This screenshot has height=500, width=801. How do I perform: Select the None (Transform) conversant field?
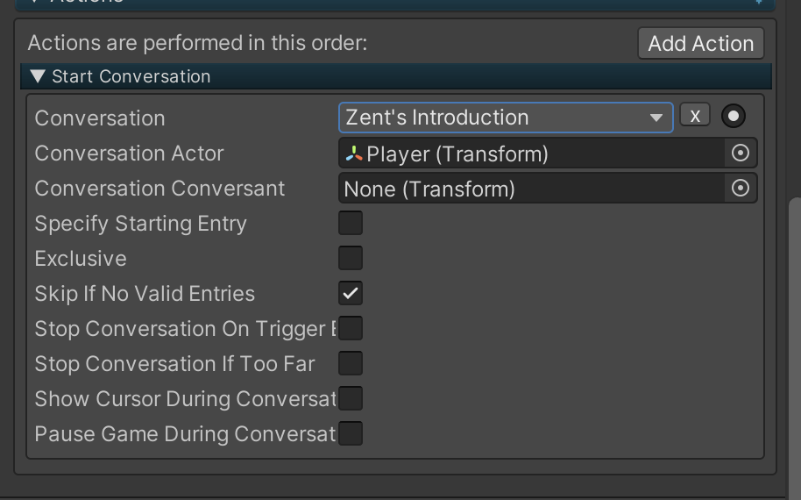tap(532, 189)
